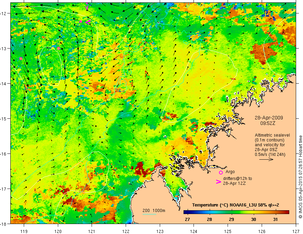Click the longitude axis label 119
Viewport: 303px width, 234px height.
point(24,231)
